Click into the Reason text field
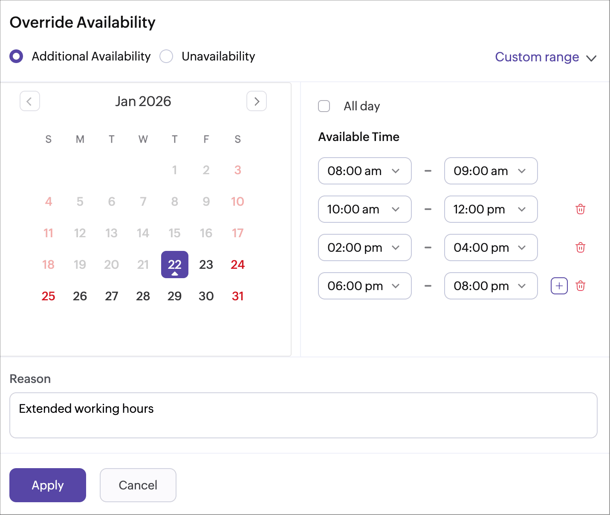The width and height of the screenshot is (610, 515). point(303,415)
